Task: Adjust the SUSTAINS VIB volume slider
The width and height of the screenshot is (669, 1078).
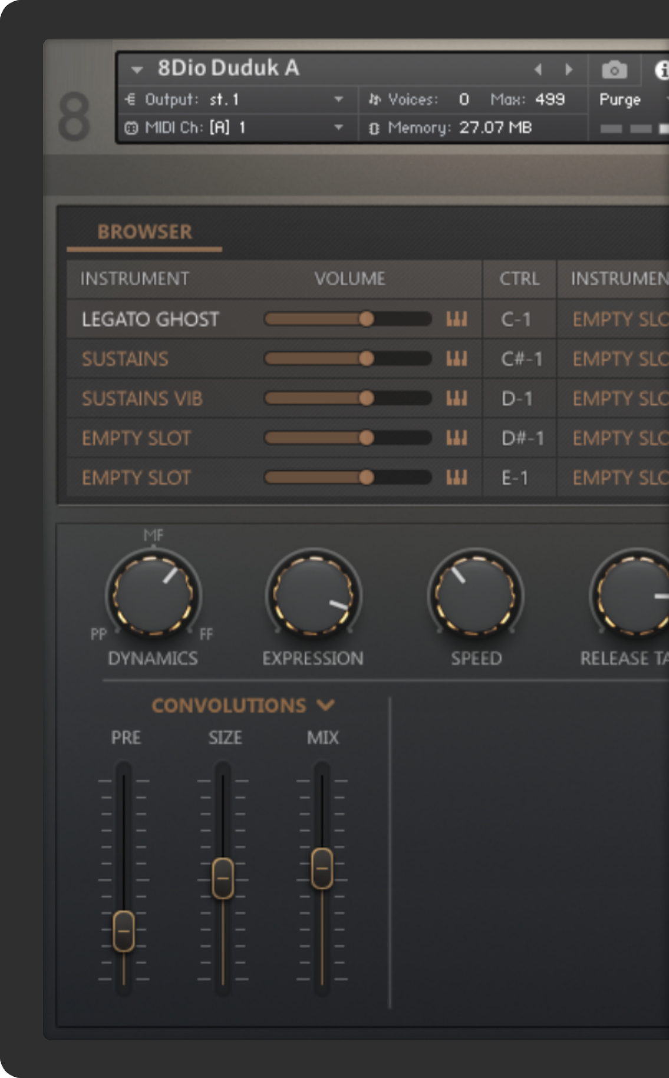Action: click(x=348, y=398)
